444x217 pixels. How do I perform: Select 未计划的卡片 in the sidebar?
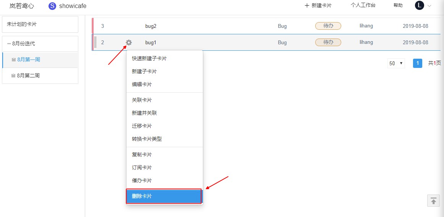tap(40, 24)
